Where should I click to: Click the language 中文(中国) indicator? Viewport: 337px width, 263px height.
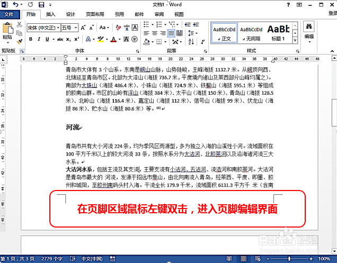pos(92,259)
